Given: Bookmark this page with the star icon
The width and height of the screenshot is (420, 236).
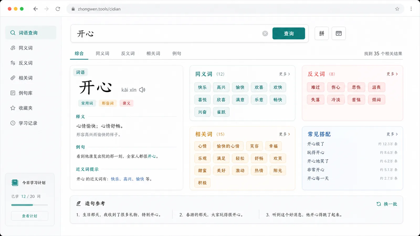Looking at the screenshot, I should pyautogui.click(x=397, y=9).
